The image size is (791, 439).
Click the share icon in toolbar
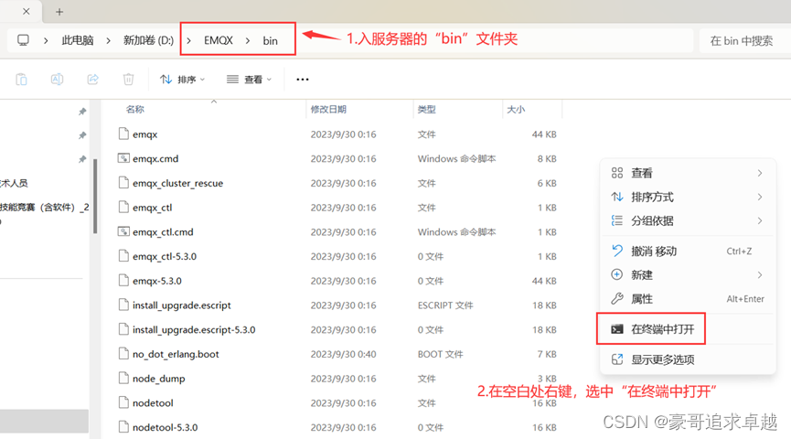(x=93, y=80)
